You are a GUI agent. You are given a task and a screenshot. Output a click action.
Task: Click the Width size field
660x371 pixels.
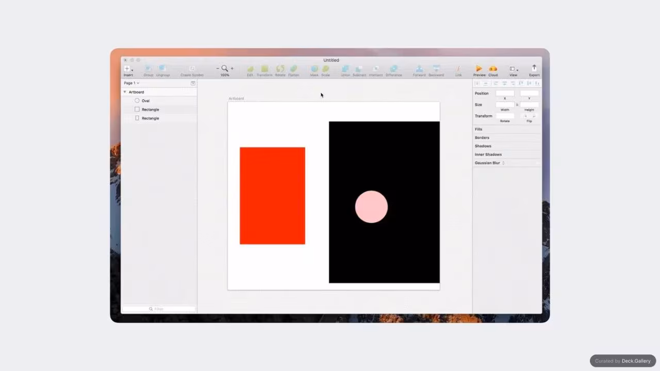click(505, 105)
